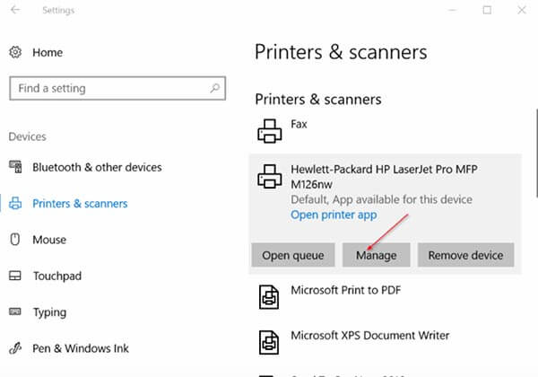Open Mouse settings
Image resolution: width=538 pixels, height=377 pixels.
pos(49,240)
